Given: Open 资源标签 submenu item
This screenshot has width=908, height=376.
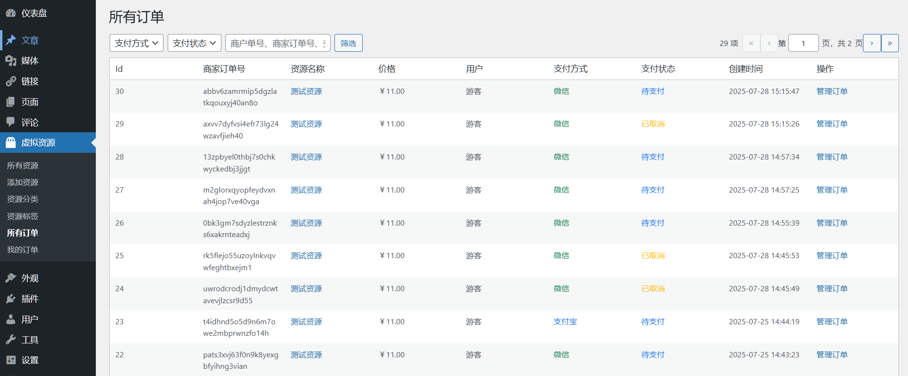Looking at the screenshot, I should (23, 216).
